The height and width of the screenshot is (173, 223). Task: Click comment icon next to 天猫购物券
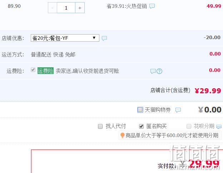click(x=178, y=110)
